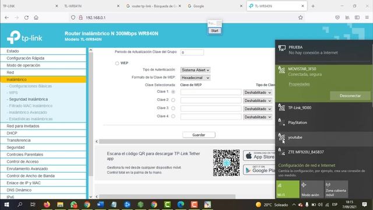Open Clave 3 key type dropdown
This screenshot has width=373, height=210.
tap(258, 109)
